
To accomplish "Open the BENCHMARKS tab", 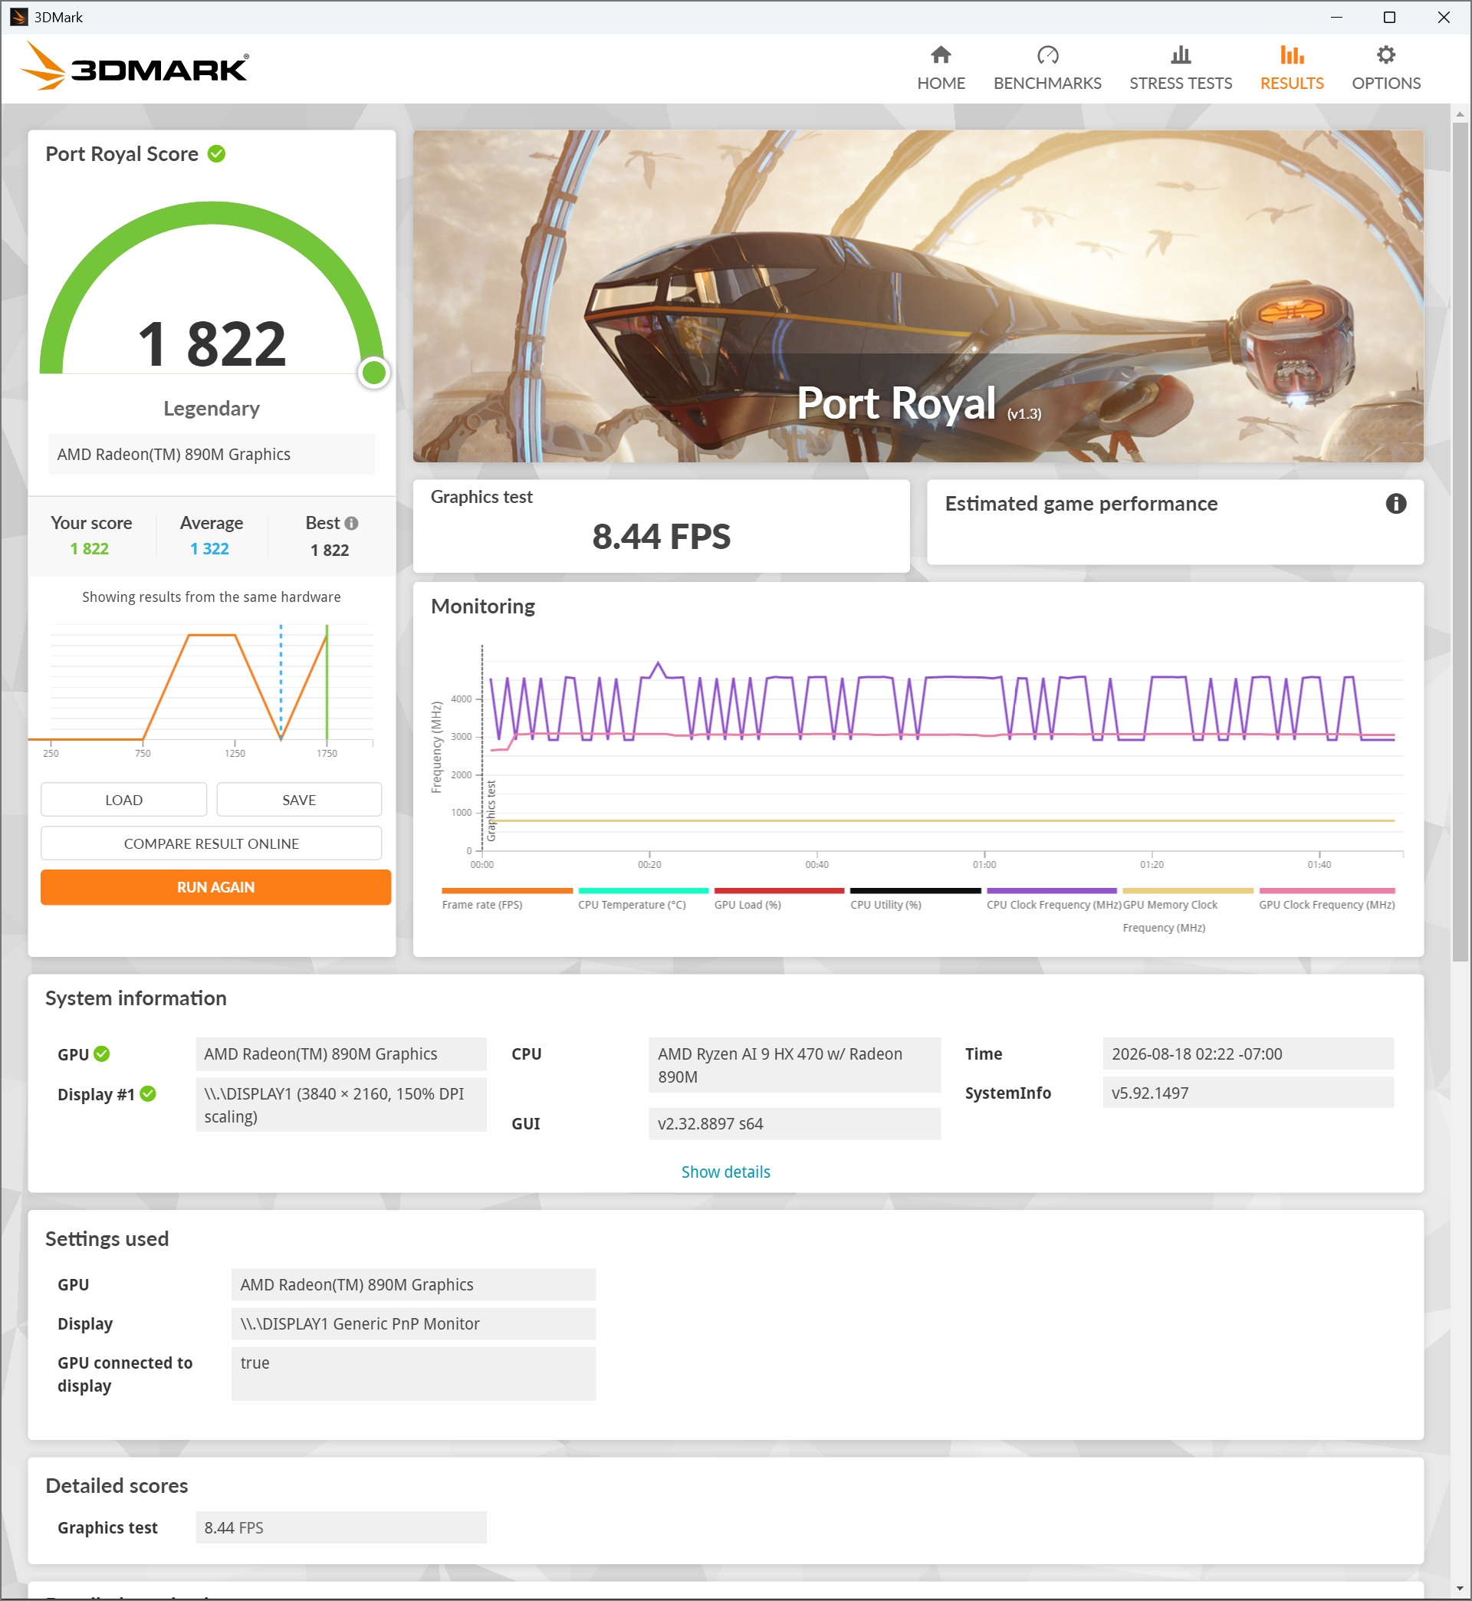I will point(1046,68).
